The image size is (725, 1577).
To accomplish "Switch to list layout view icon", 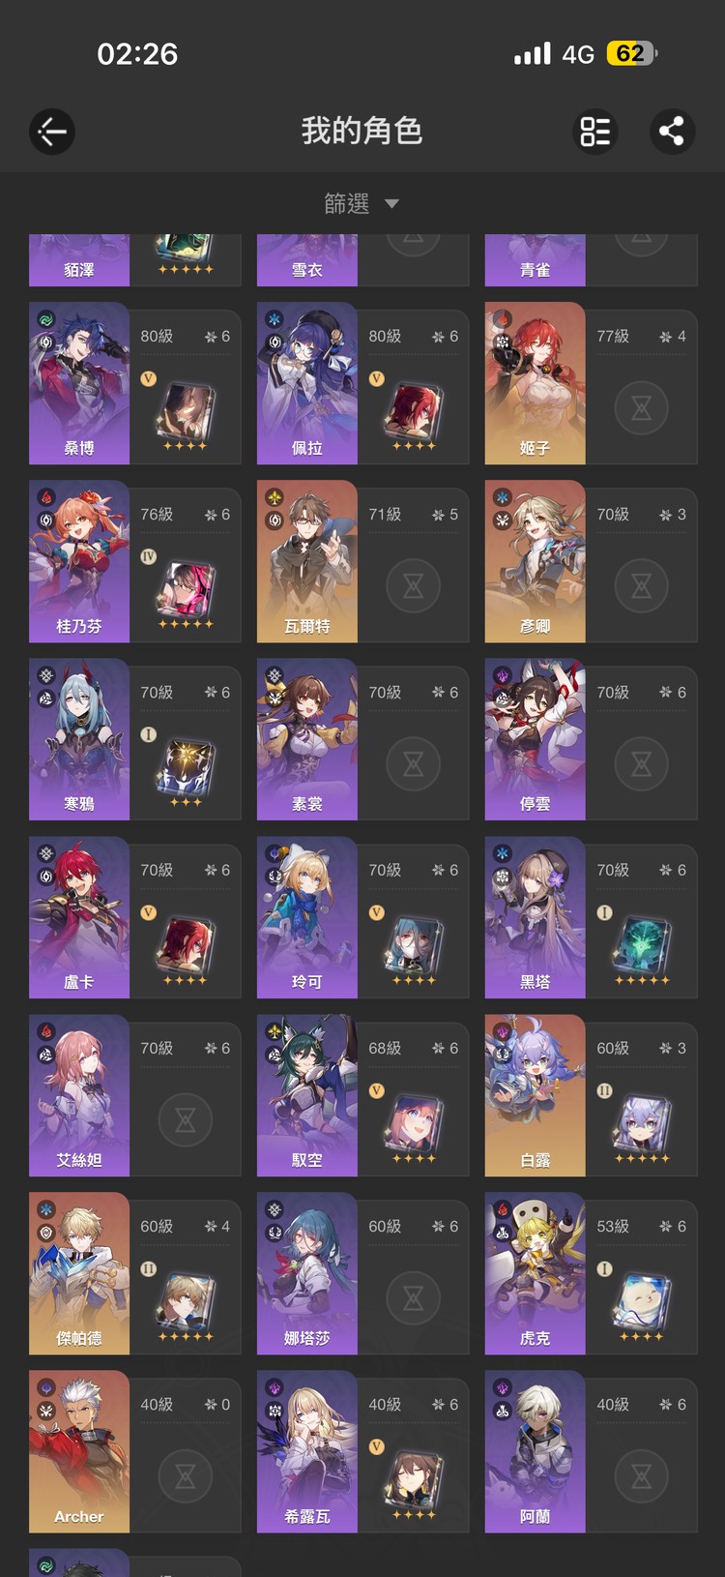I will pos(594,132).
